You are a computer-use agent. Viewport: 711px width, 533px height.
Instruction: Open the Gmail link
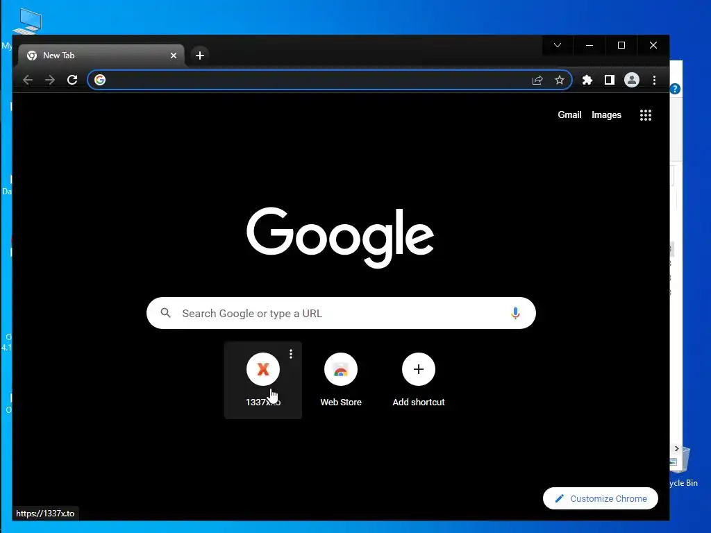click(569, 115)
